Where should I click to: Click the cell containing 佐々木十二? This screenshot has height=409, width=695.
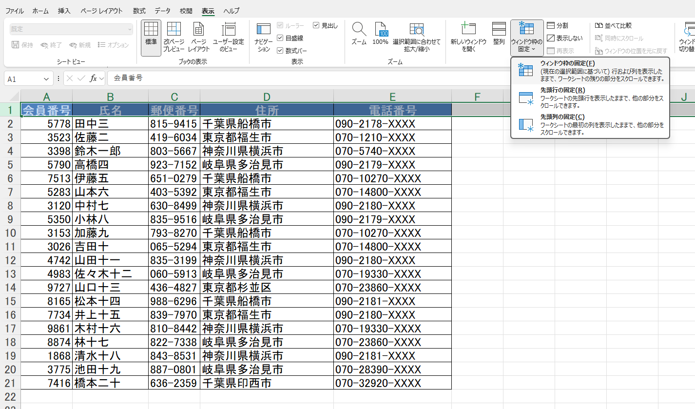click(x=110, y=273)
